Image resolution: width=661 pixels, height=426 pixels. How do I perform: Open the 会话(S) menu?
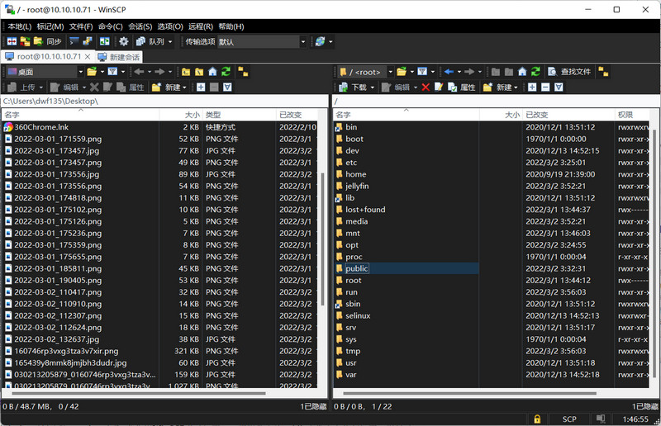(140, 26)
